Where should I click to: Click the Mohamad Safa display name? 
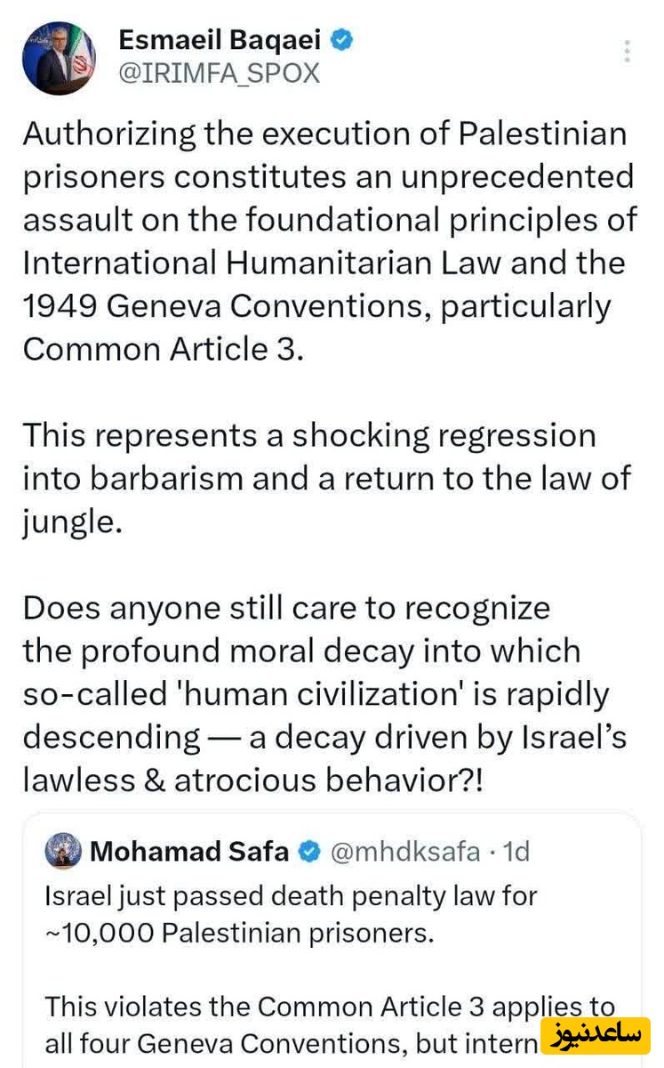coord(189,852)
